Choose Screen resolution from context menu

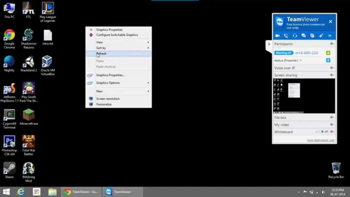click(x=119, y=99)
